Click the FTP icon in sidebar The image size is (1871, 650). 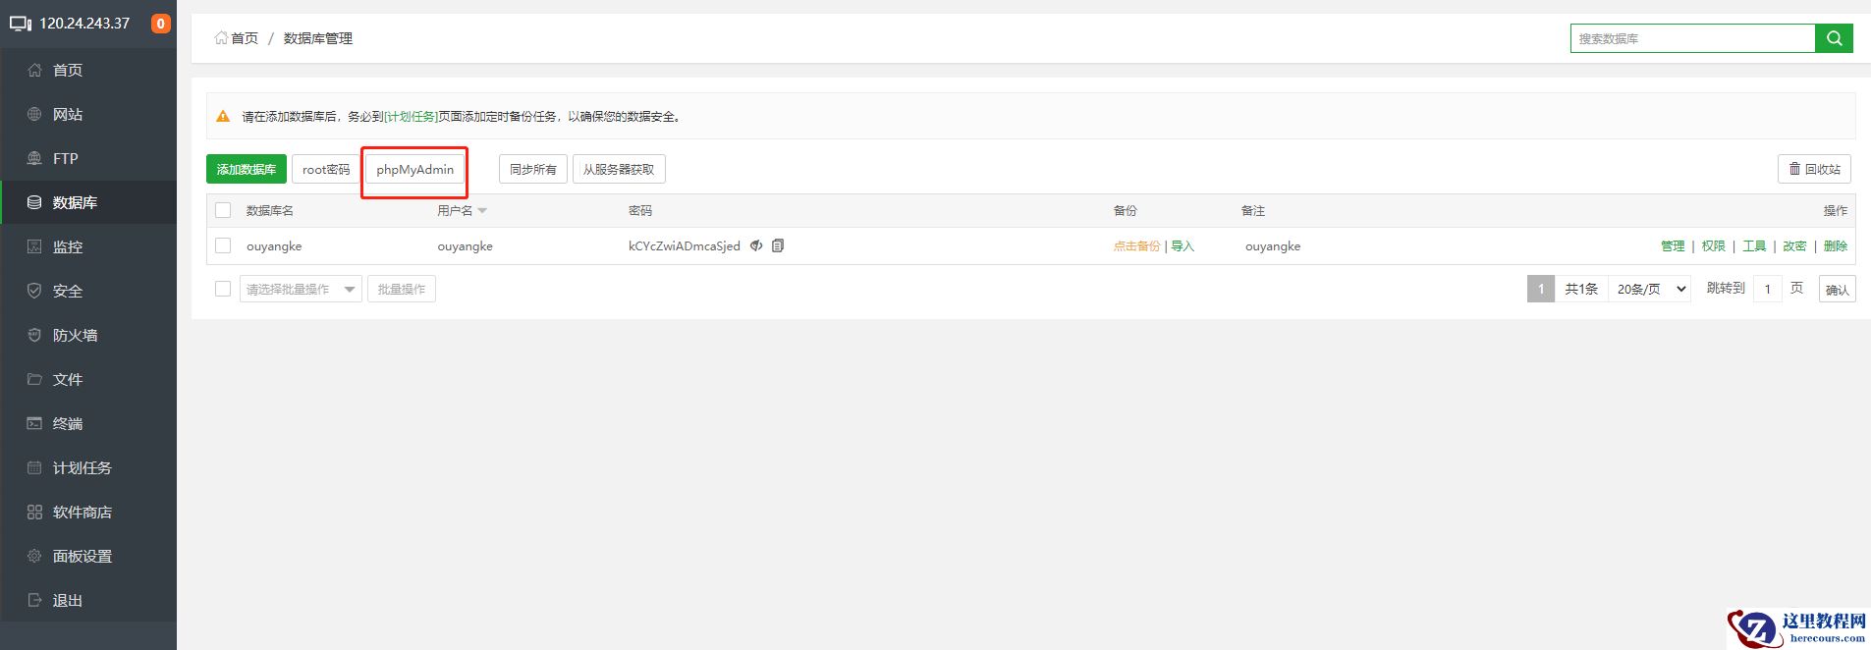pyautogui.click(x=34, y=158)
